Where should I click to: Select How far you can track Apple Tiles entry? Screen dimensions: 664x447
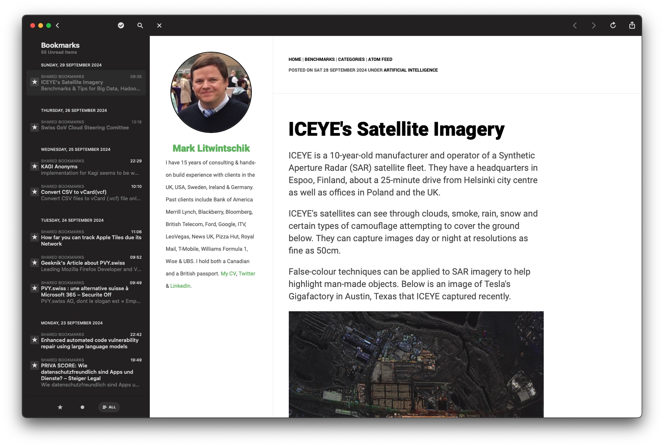[x=86, y=238]
